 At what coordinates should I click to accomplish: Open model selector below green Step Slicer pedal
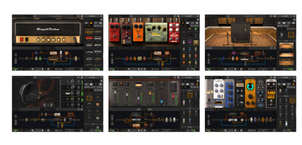[156, 48]
